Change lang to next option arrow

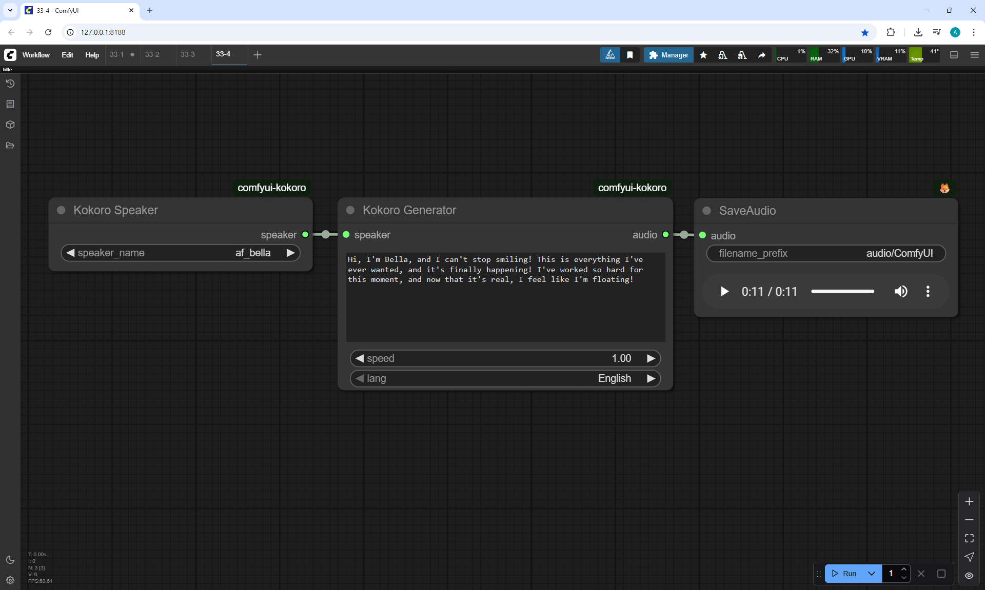tap(651, 378)
